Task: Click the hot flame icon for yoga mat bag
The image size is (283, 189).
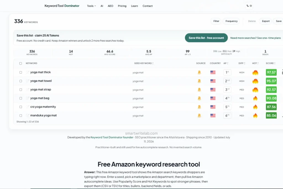Action: click(255, 98)
